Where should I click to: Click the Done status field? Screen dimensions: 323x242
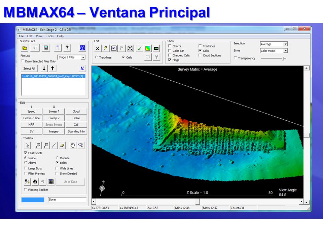pyautogui.click(x=67, y=200)
